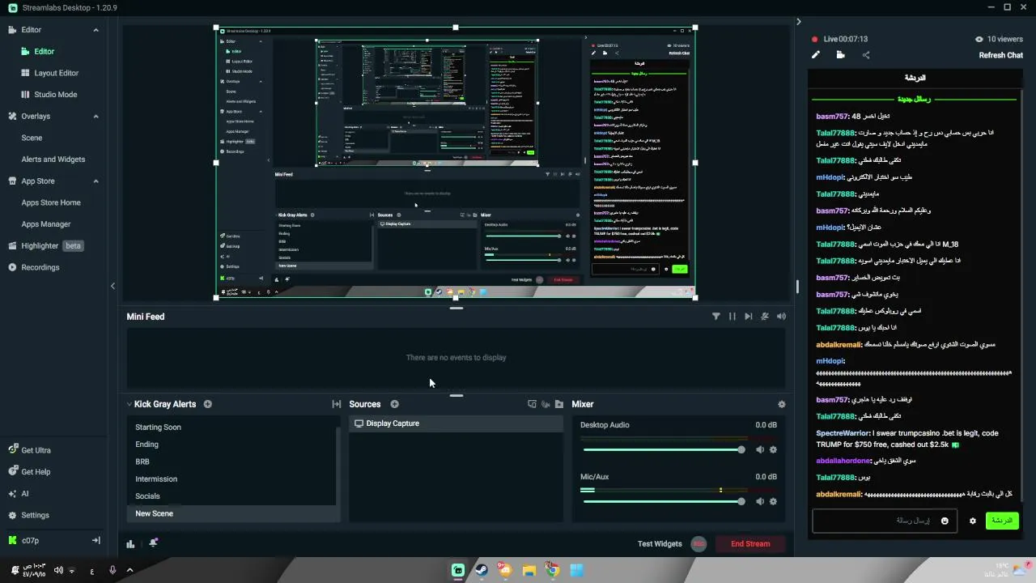Viewport: 1036px width, 583px height.
Task: Mute Mic/Aux
Action: (760, 501)
